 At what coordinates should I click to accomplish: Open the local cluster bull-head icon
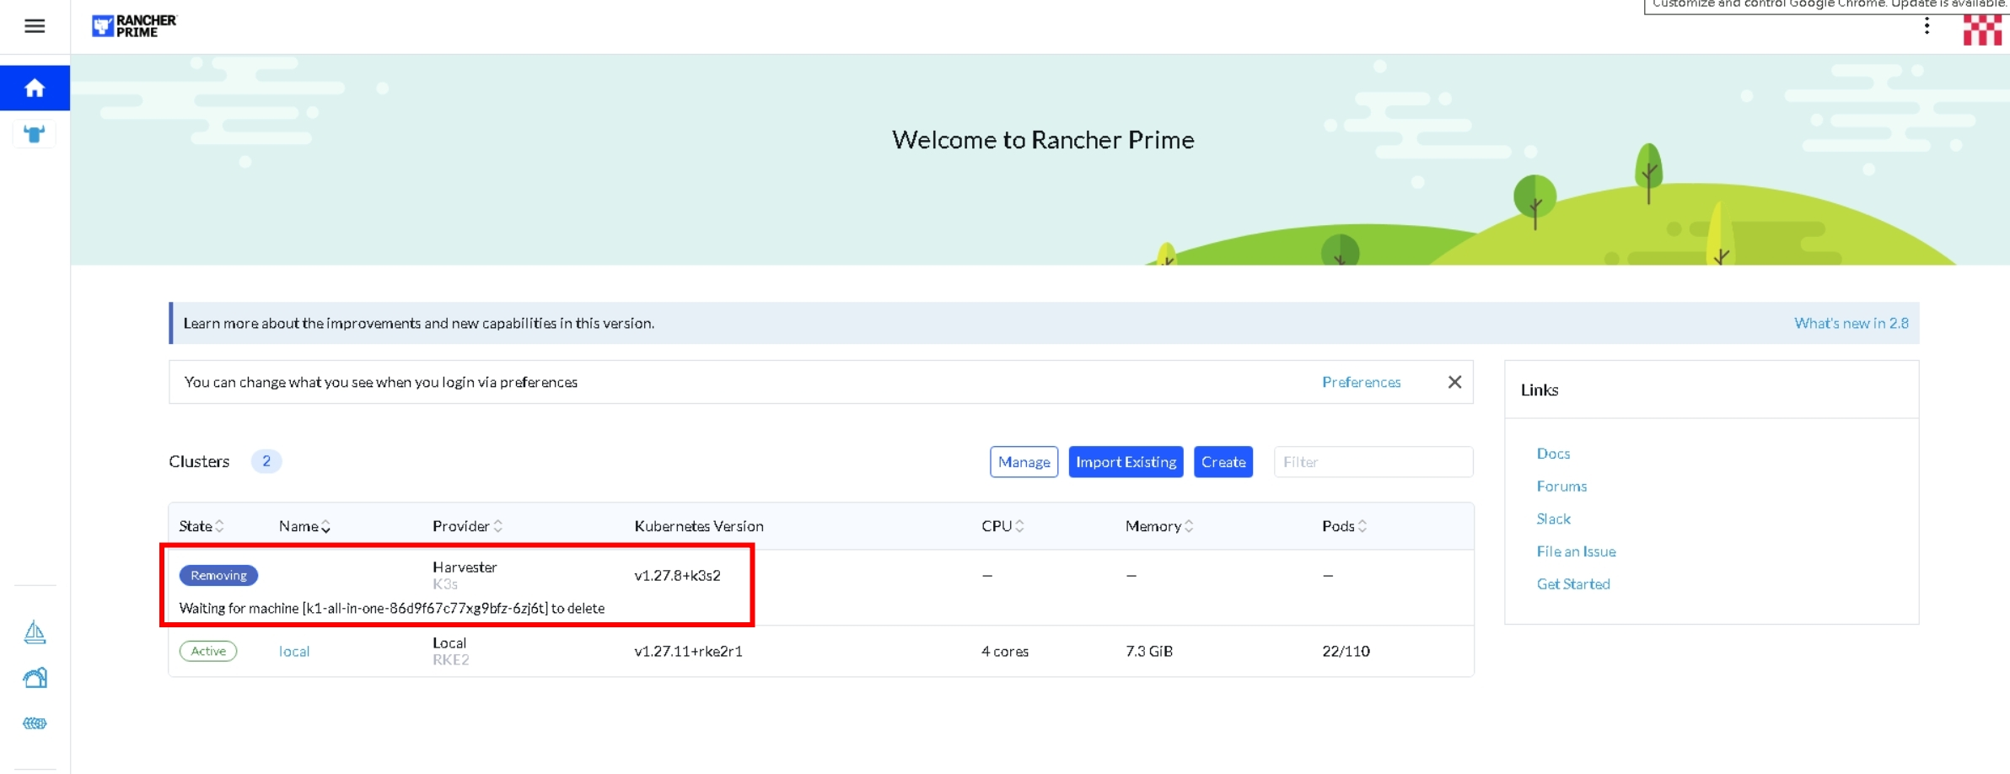click(35, 134)
